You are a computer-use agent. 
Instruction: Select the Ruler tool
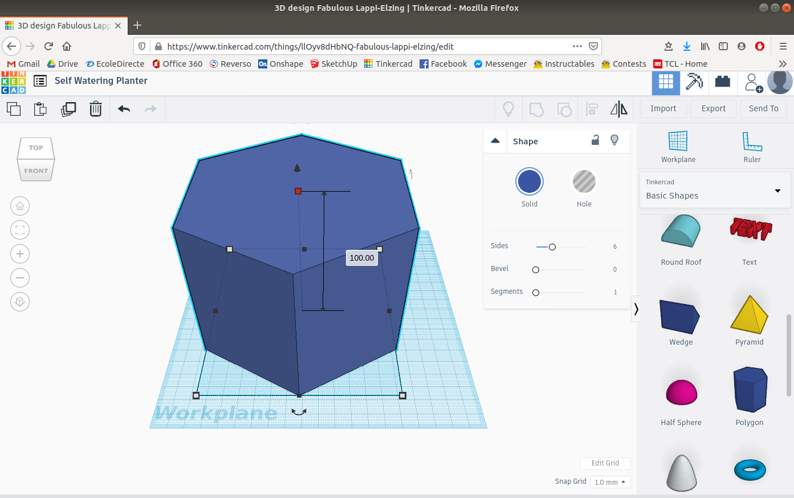point(752,147)
